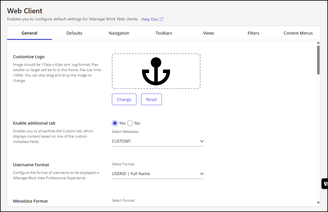Click the anchor logo preview image
328x212 pixels.
(x=156, y=71)
